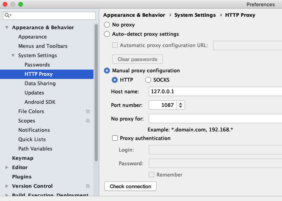The image size is (282, 201).
Task: Click the Check connection button
Action: 130,187
